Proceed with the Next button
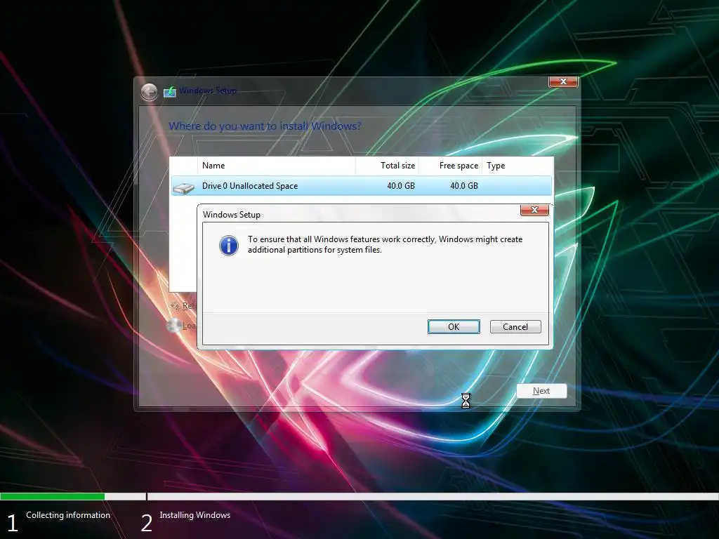Viewport: 719px width, 539px height. (541, 391)
